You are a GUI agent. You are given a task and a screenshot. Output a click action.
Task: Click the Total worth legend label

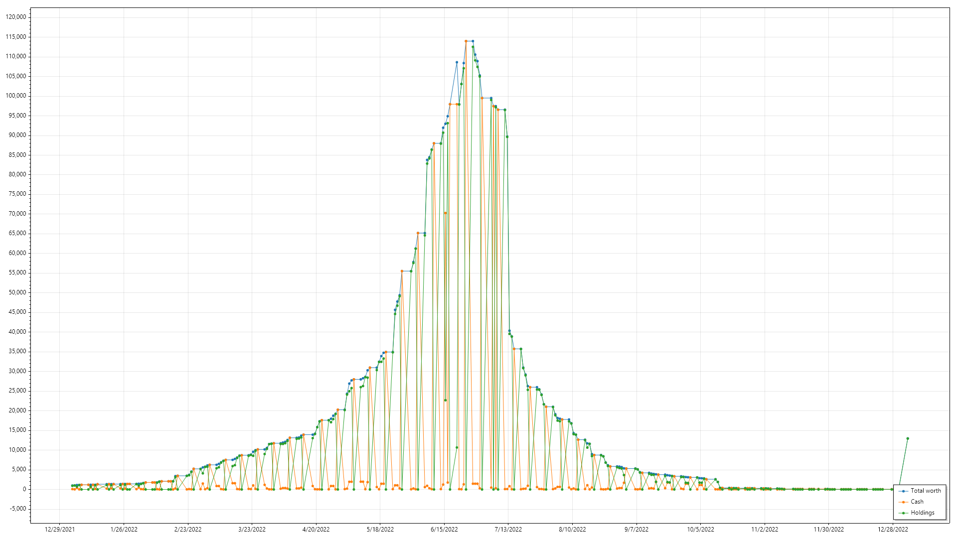pyautogui.click(x=926, y=491)
